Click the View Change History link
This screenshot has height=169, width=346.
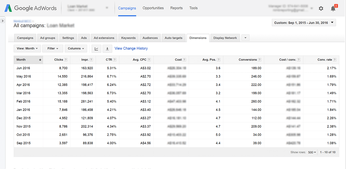click(131, 49)
